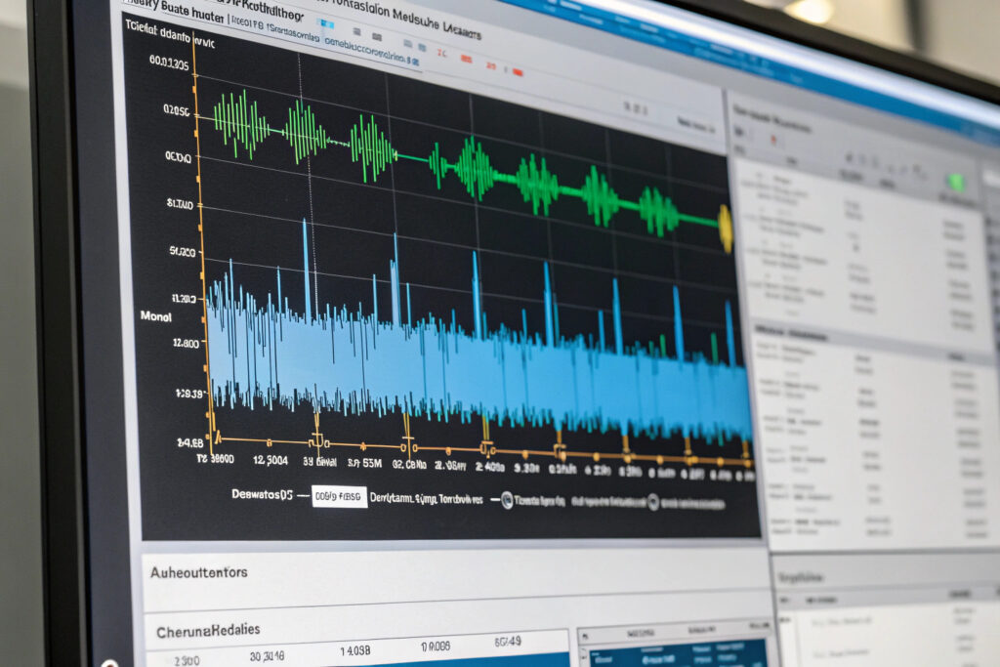
Task: Click the Mono label beside chart
Action: coord(156,316)
